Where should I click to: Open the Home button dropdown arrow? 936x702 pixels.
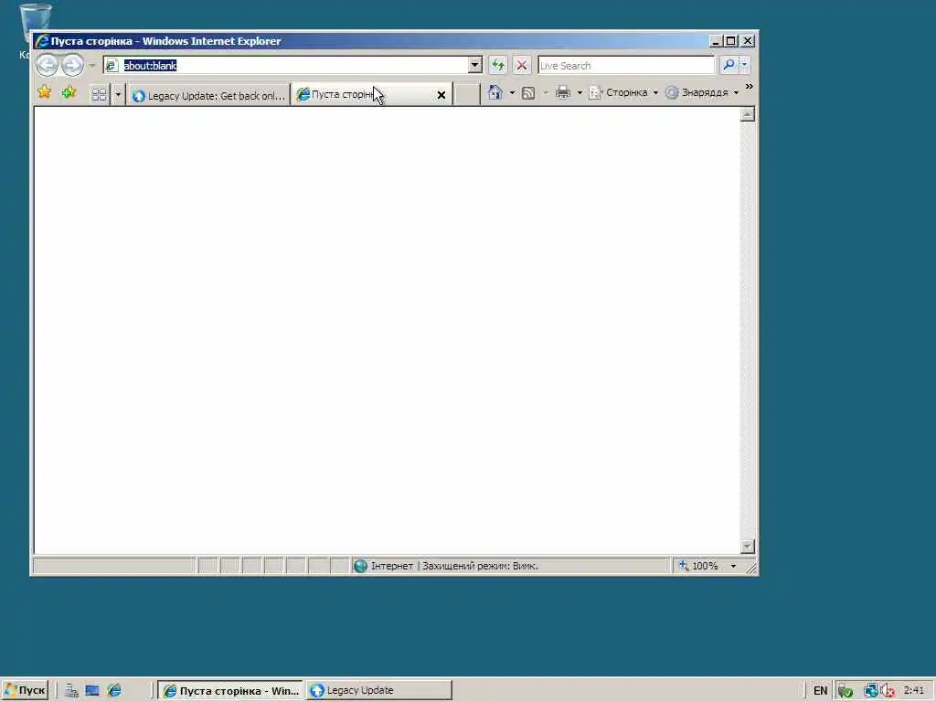[x=512, y=92]
